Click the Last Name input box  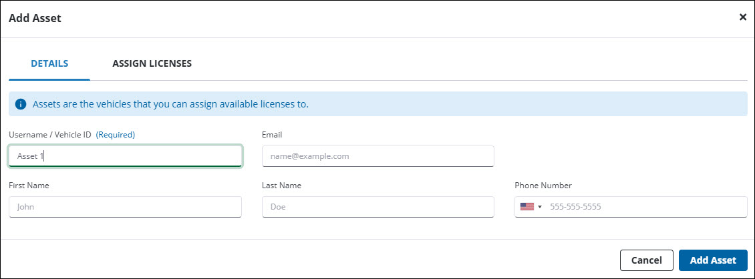point(377,207)
